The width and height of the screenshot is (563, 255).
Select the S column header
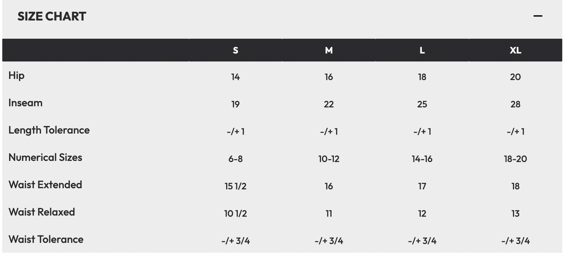[x=235, y=50]
